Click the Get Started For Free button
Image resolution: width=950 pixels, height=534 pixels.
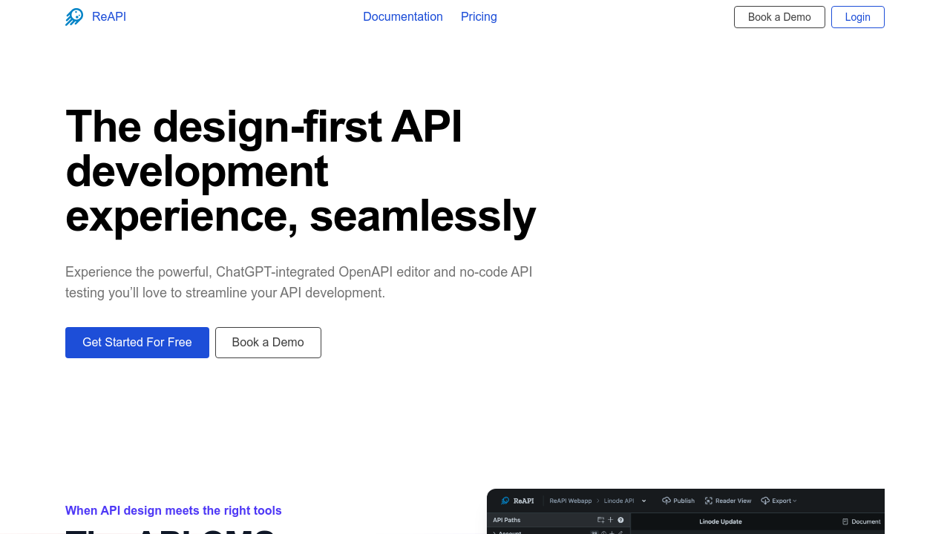pos(137,342)
